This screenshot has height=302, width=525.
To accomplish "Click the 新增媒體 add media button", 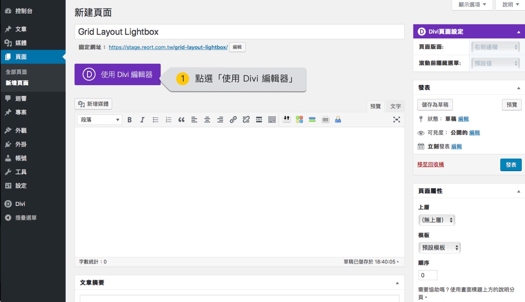I will (94, 104).
